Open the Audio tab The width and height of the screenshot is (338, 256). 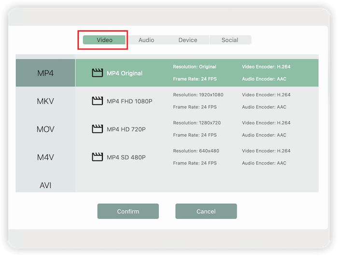[146, 40]
